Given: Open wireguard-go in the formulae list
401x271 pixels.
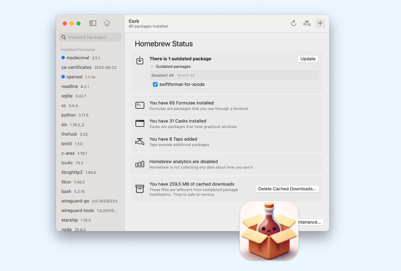Looking at the screenshot, I should 75,201.
